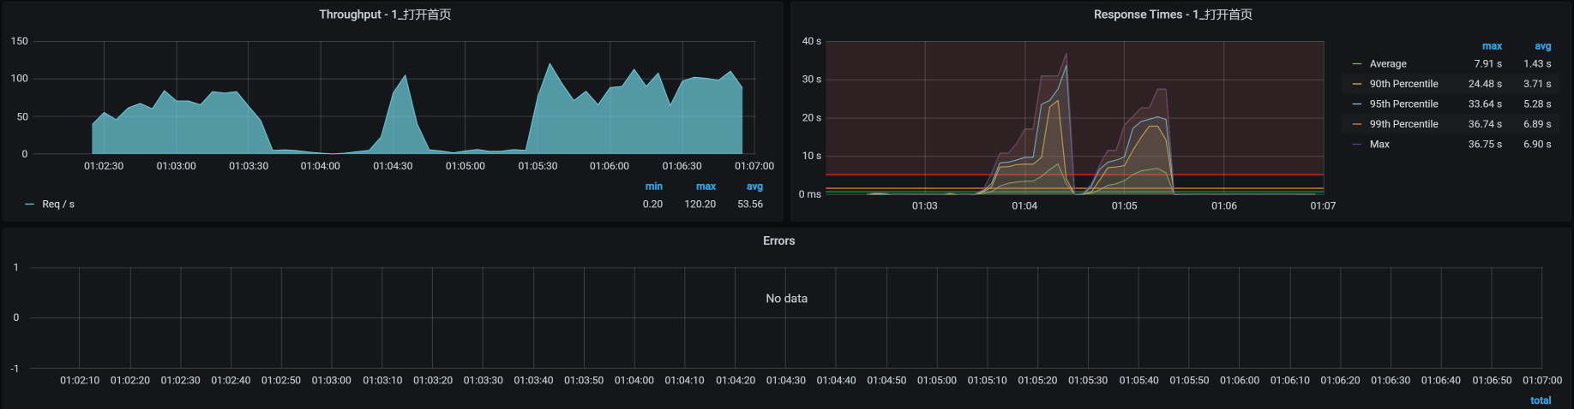
Task: Isolate the 95th Percentile series label
Action: (x=1403, y=104)
